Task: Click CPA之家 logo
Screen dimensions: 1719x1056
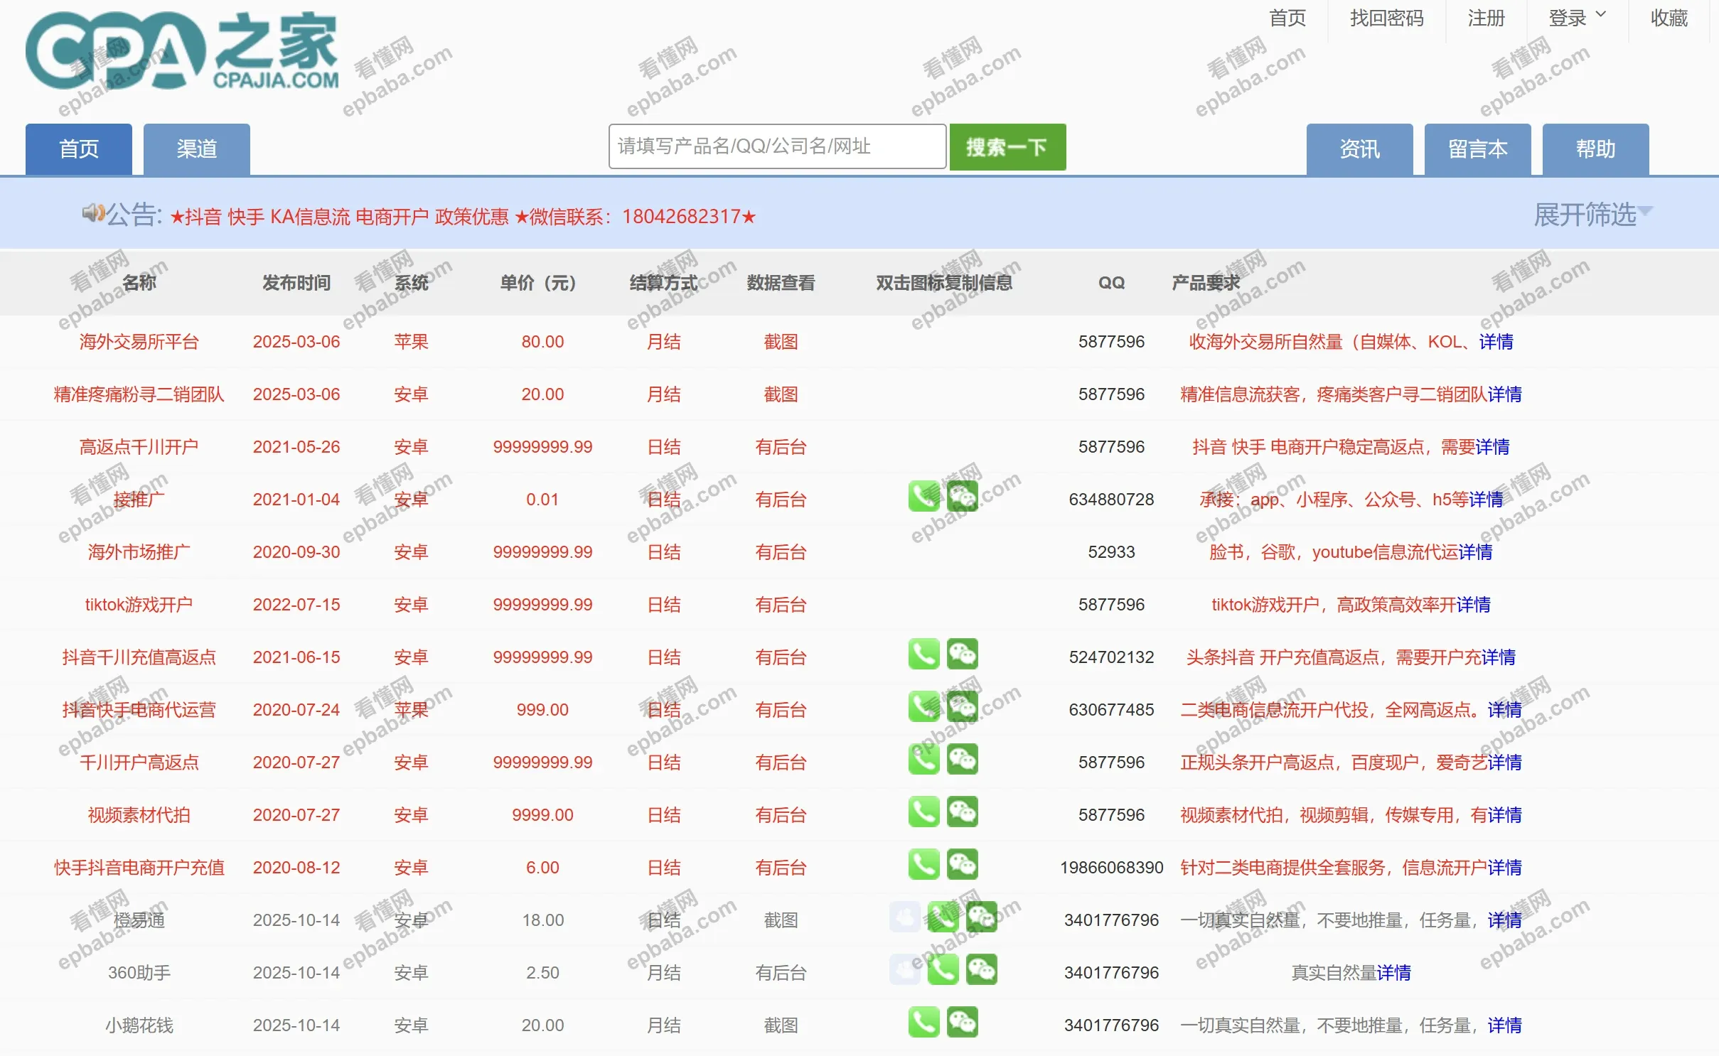Action: [x=182, y=52]
